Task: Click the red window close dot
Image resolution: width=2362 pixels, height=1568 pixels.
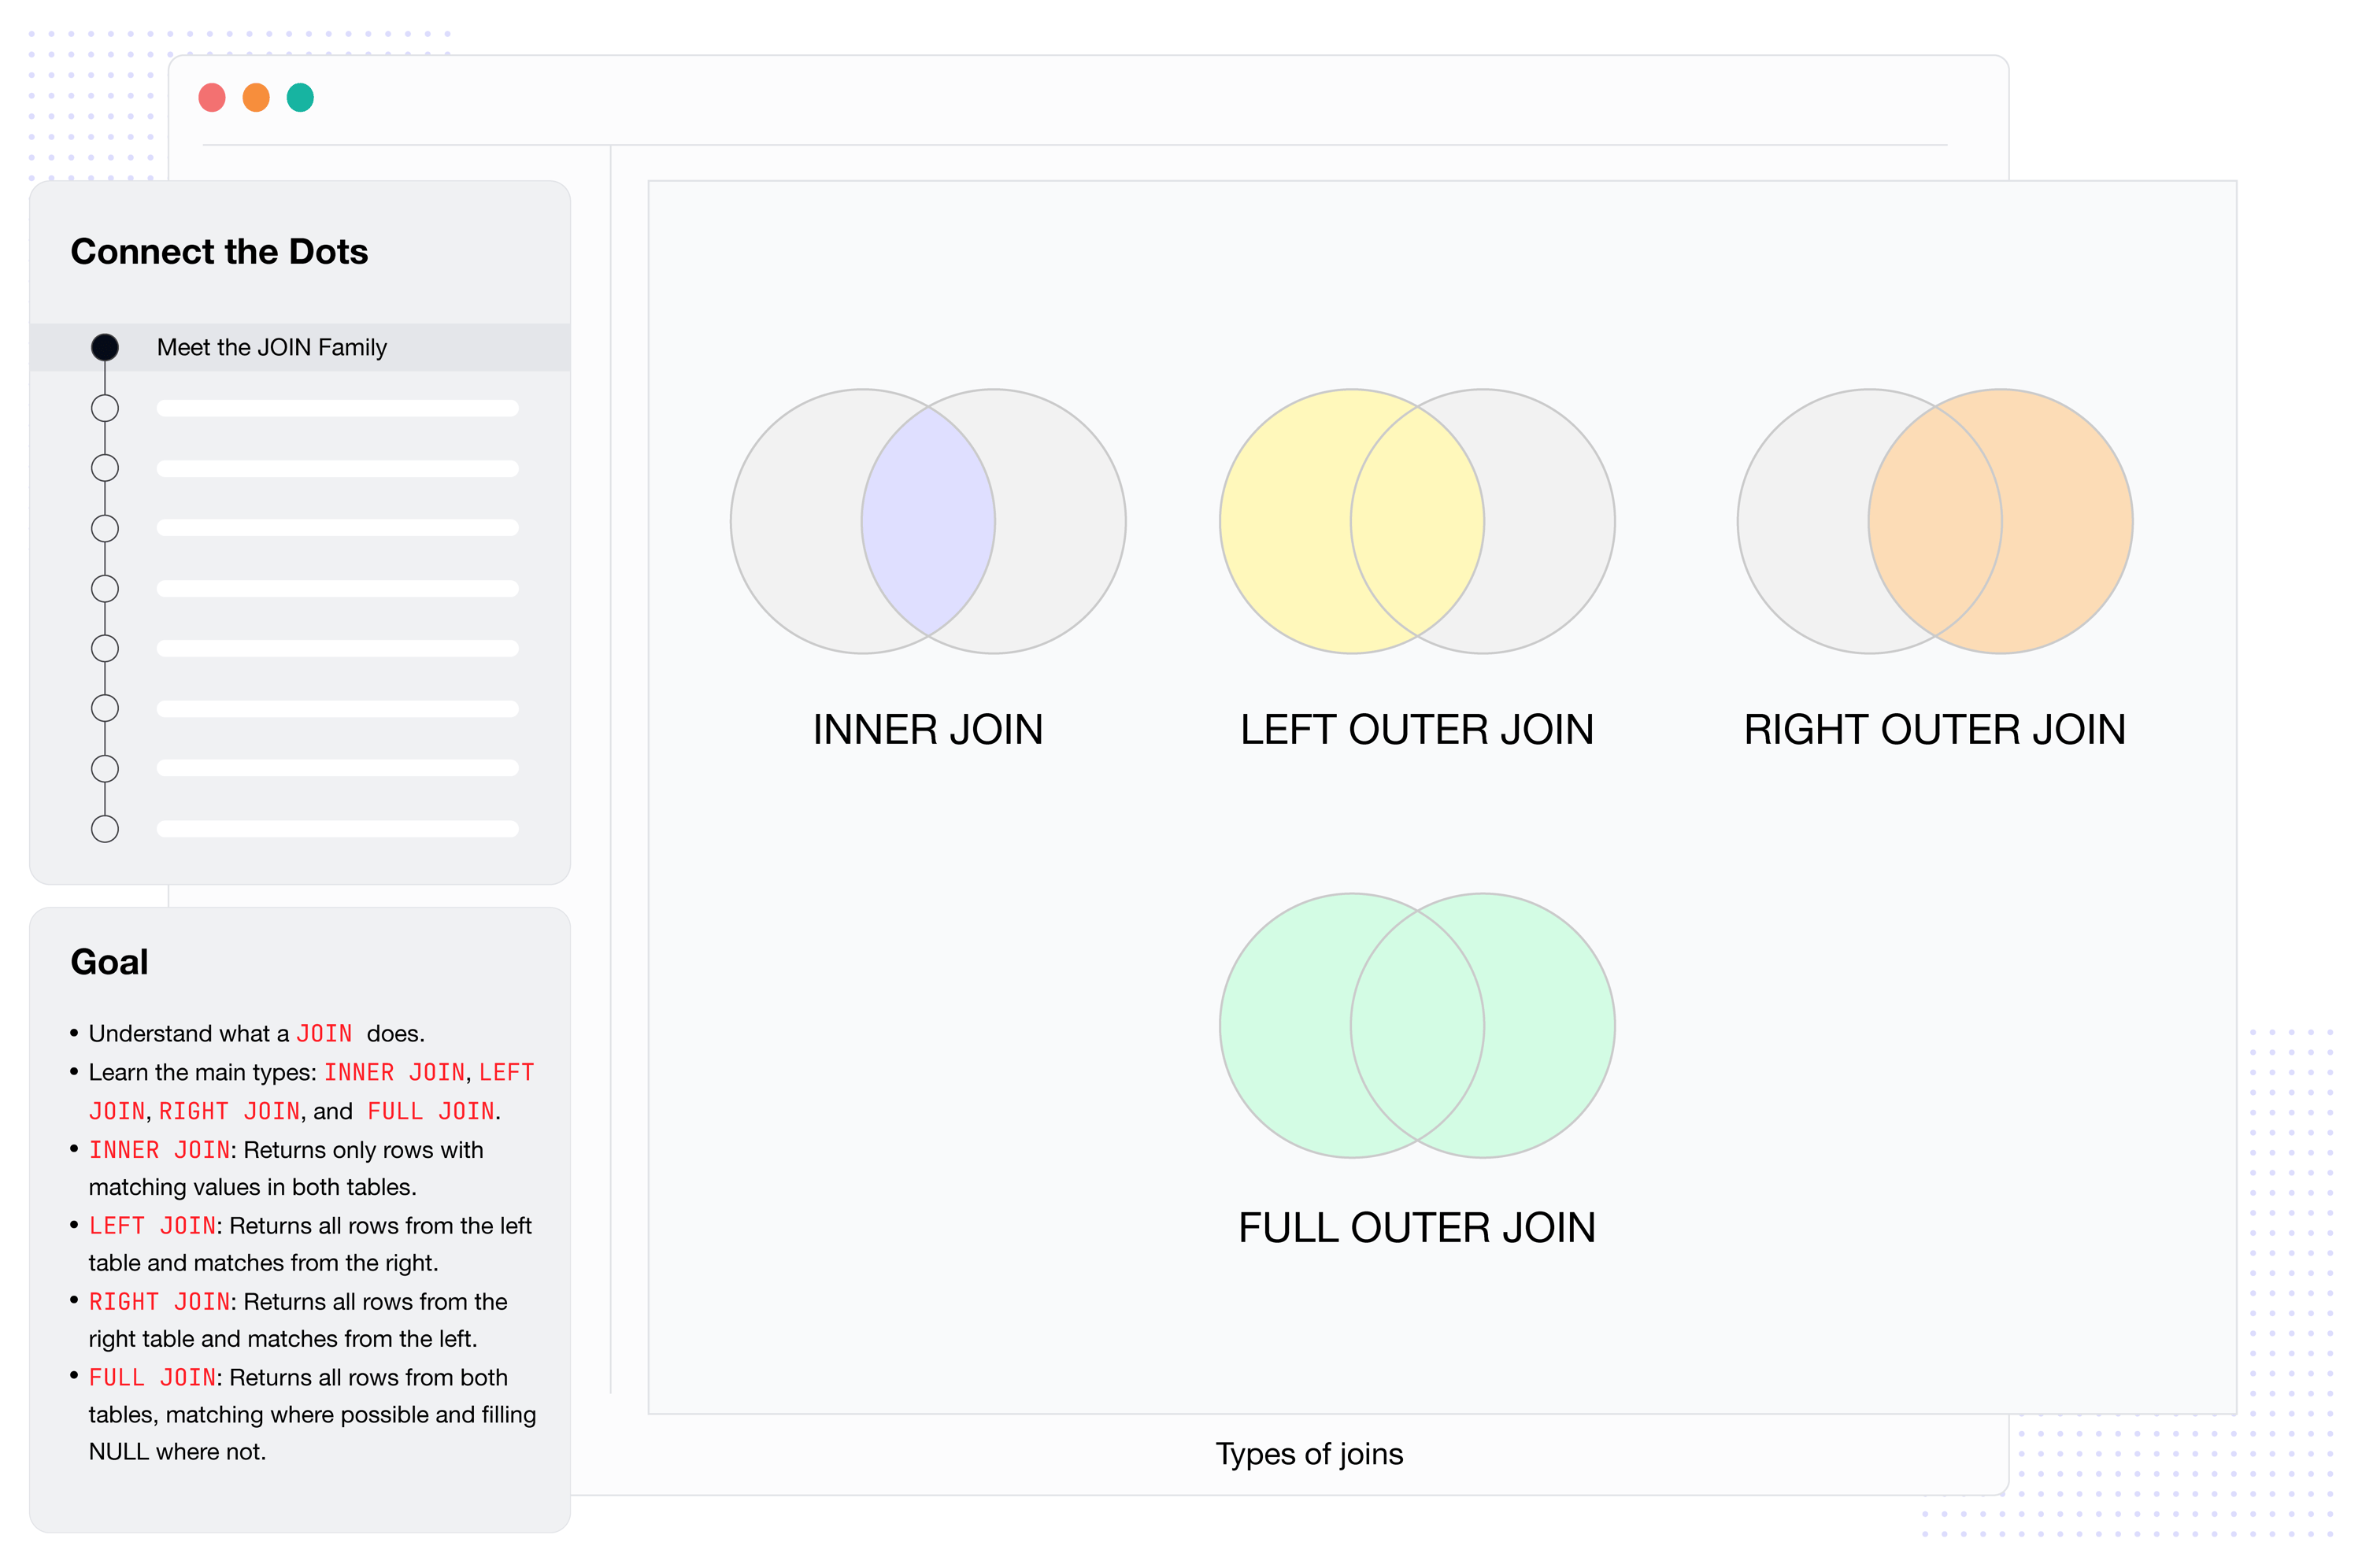Action: (212, 98)
